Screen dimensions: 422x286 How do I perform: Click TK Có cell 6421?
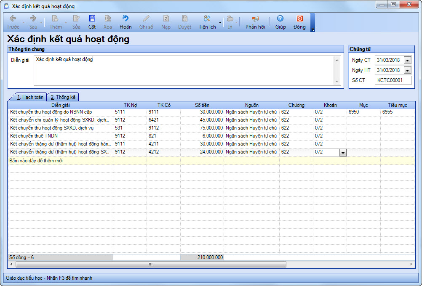point(164,120)
